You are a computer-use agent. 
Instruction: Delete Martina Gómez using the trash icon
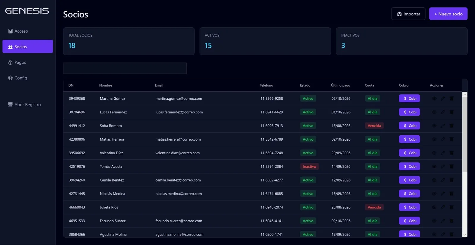pyautogui.click(x=451, y=98)
